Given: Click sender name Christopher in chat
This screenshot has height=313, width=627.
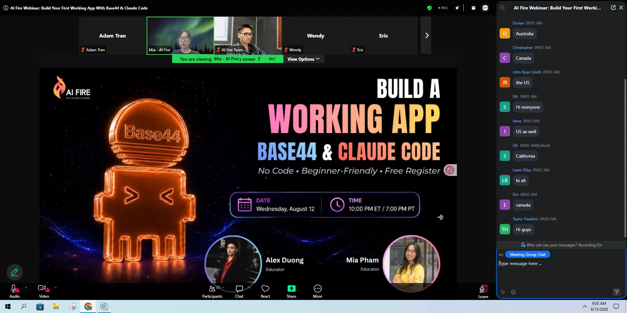Looking at the screenshot, I should click(522, 48).
